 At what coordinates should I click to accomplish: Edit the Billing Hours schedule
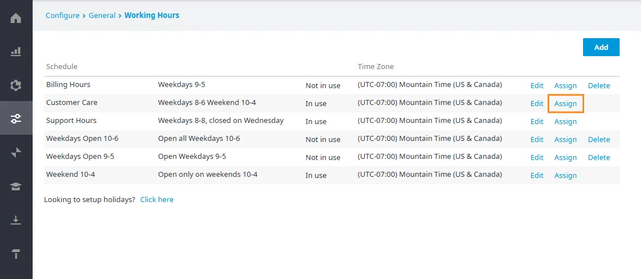tap(537, 86)
